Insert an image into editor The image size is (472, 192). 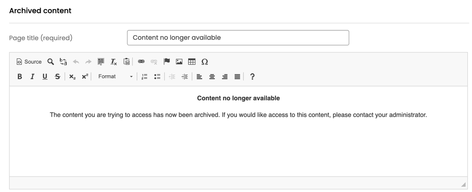tap(179, 62)
